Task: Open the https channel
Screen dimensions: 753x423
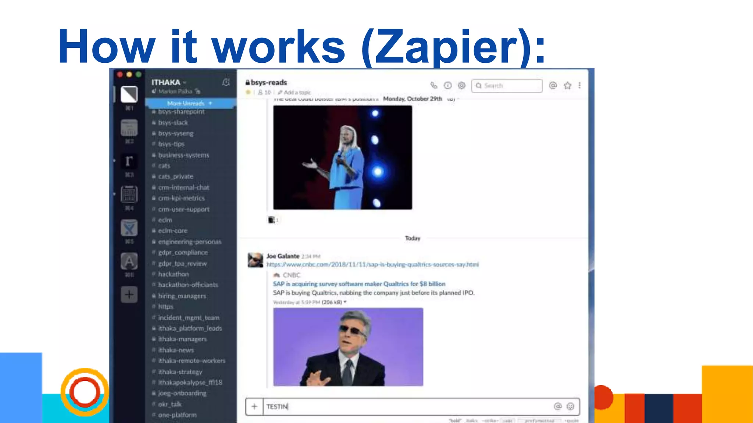Action: click(x=165, y=306)
